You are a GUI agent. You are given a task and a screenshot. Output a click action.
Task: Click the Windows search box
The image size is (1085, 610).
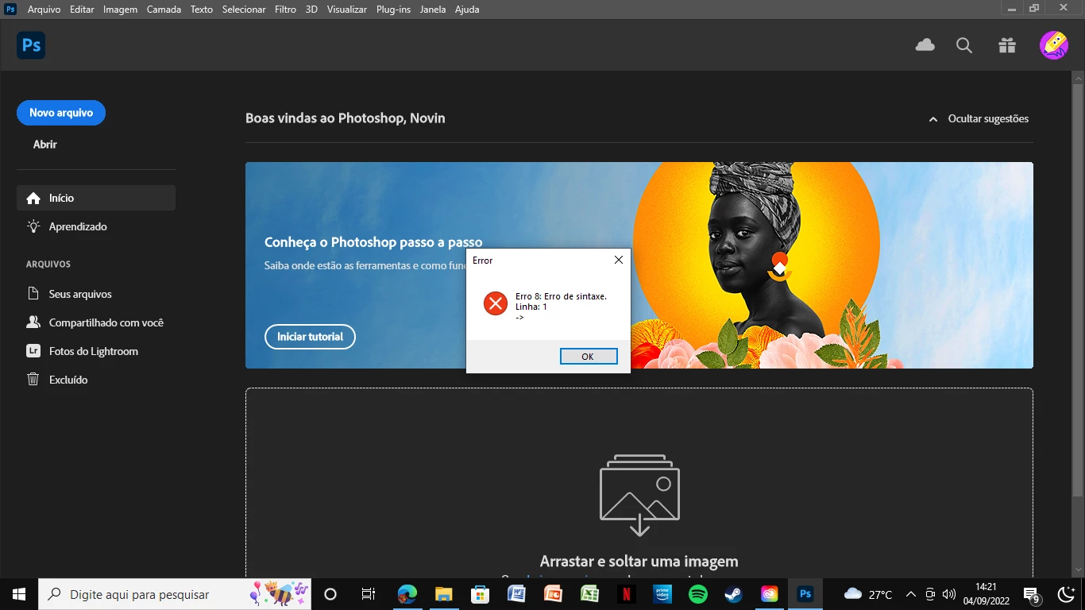pos(175,594)
